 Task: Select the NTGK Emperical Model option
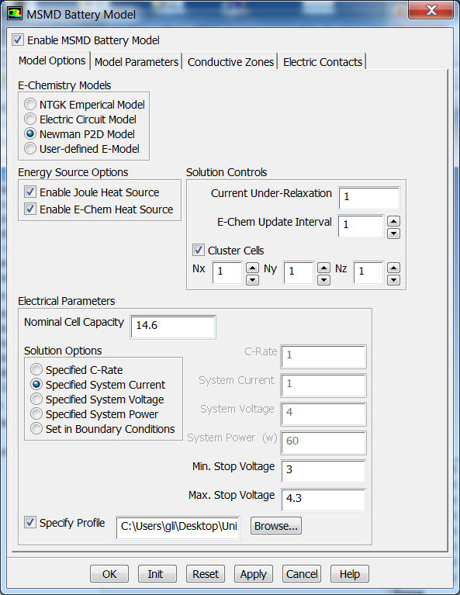(x=30, y=105)
